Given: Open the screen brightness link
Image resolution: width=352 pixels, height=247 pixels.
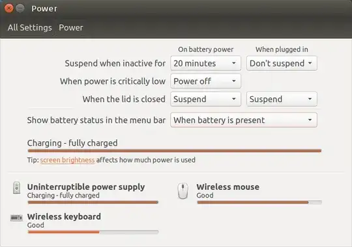Looking at the screenshot, I should click(x=67, y=160).
